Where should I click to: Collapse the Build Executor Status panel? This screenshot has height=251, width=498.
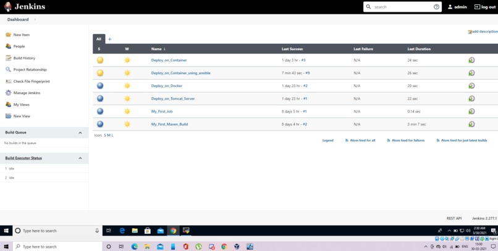click(80, 158)
